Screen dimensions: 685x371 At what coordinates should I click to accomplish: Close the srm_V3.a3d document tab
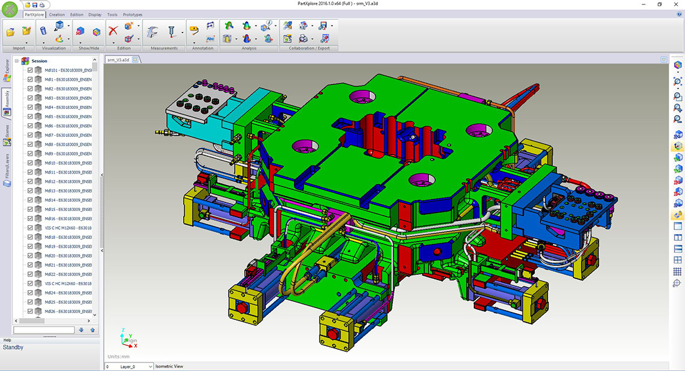(135, 60)
